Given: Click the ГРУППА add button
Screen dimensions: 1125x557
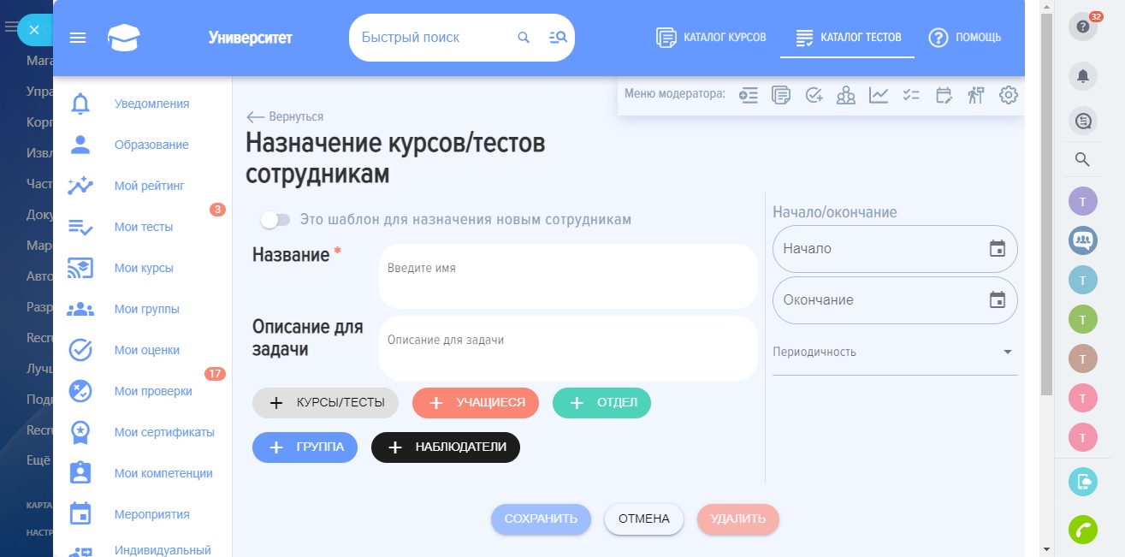Looking at the screenshot, I should pyautogui.click(x=305, y=447).
